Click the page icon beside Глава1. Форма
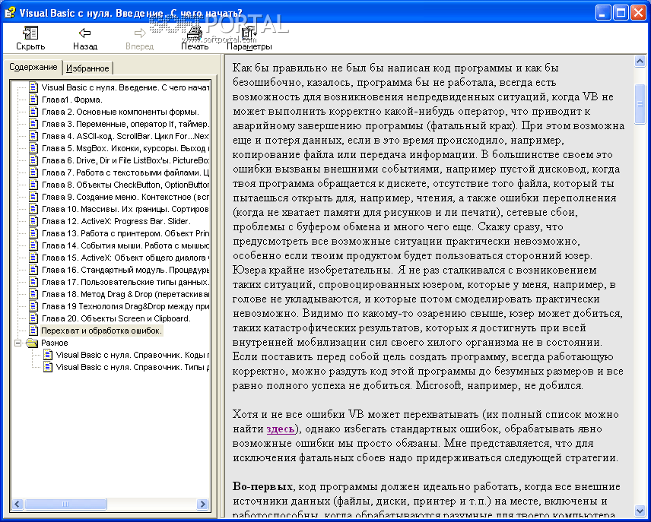651x522 pixels. pyautogui.click(x=33, y=100)
